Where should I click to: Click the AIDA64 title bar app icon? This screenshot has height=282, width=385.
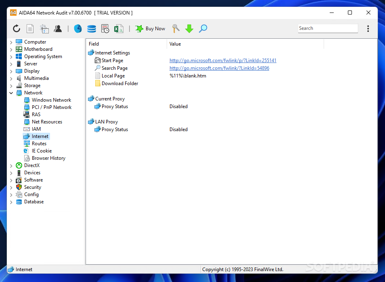point(13,13)
